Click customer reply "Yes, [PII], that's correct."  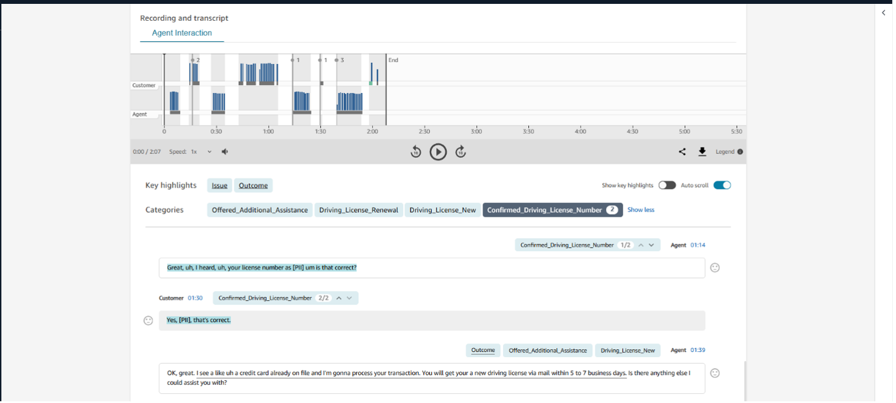[x=432, y=321]
